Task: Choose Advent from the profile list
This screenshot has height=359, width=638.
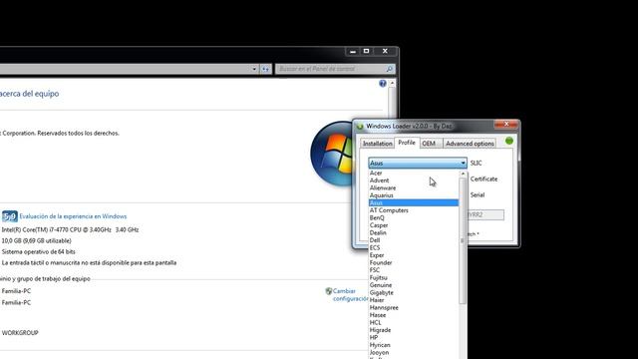Action: pyautogui.click(x=414, y=180)
